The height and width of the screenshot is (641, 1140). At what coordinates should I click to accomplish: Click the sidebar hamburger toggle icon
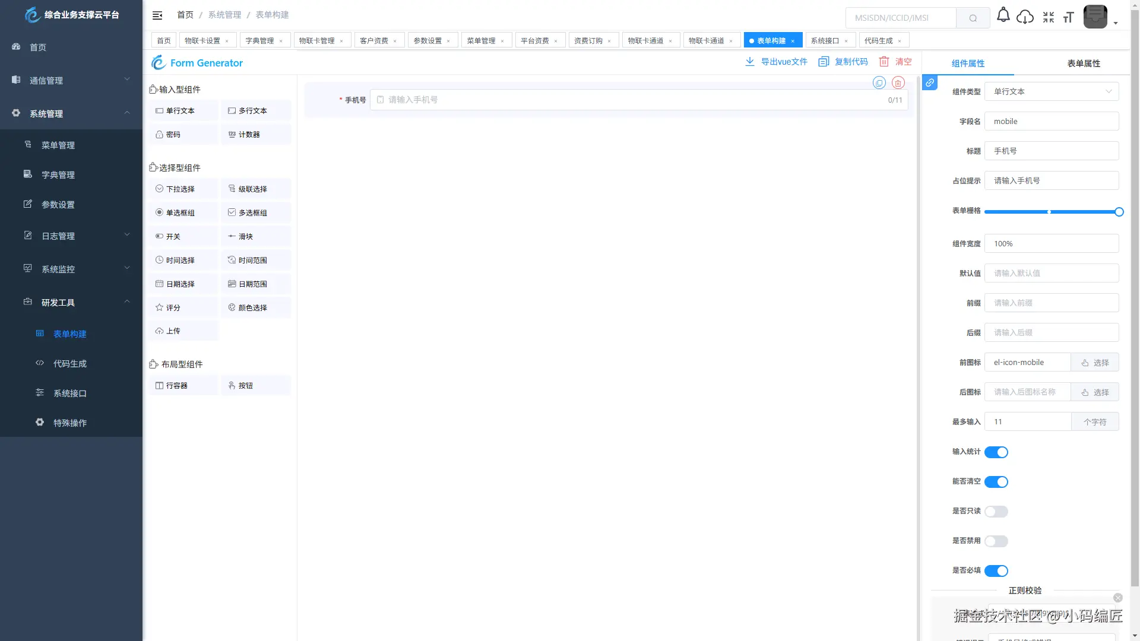click(x=157, y=15)
